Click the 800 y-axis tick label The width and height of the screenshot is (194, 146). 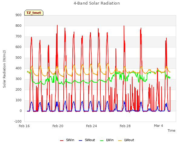[x=18, y=26]
